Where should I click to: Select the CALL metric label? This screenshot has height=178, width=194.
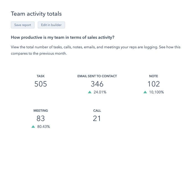(x=97, y=111)
